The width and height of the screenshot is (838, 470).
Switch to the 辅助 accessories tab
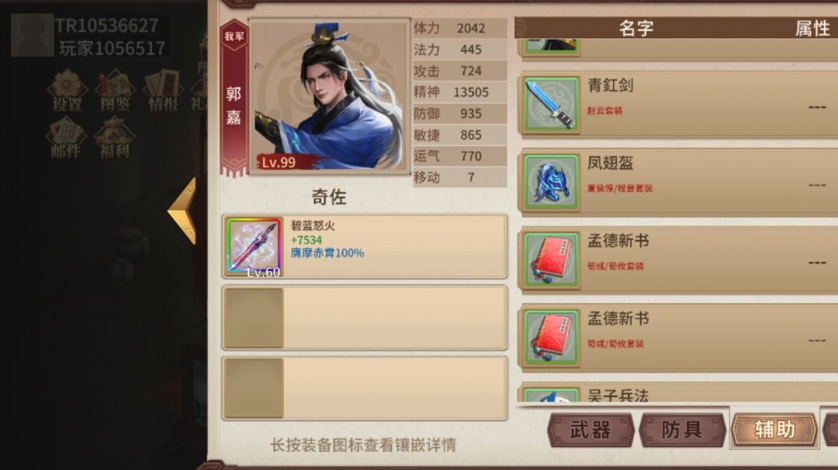pyautogui.click(x=774, y=430)
